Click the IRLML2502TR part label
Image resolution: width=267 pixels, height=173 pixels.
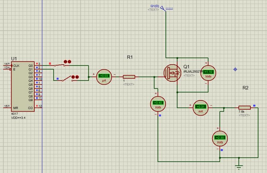click(193, 72)
